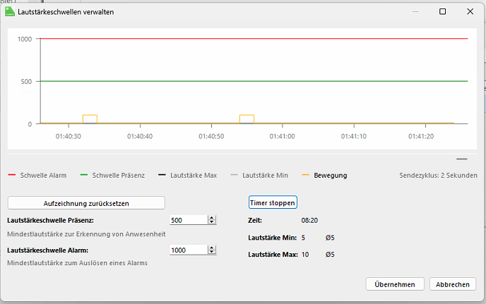Click the Übernehmen button
The height and width of the screenshot is (304, 486).
(x=395, y=284)
